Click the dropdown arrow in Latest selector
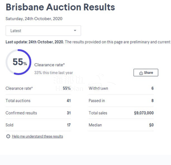 tap(75, 31)
